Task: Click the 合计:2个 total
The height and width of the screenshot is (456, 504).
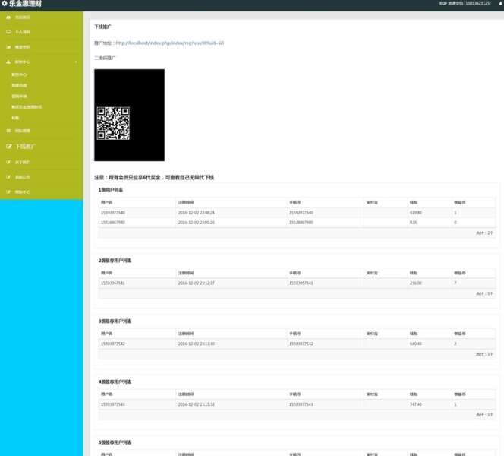Action: [484, 233]
